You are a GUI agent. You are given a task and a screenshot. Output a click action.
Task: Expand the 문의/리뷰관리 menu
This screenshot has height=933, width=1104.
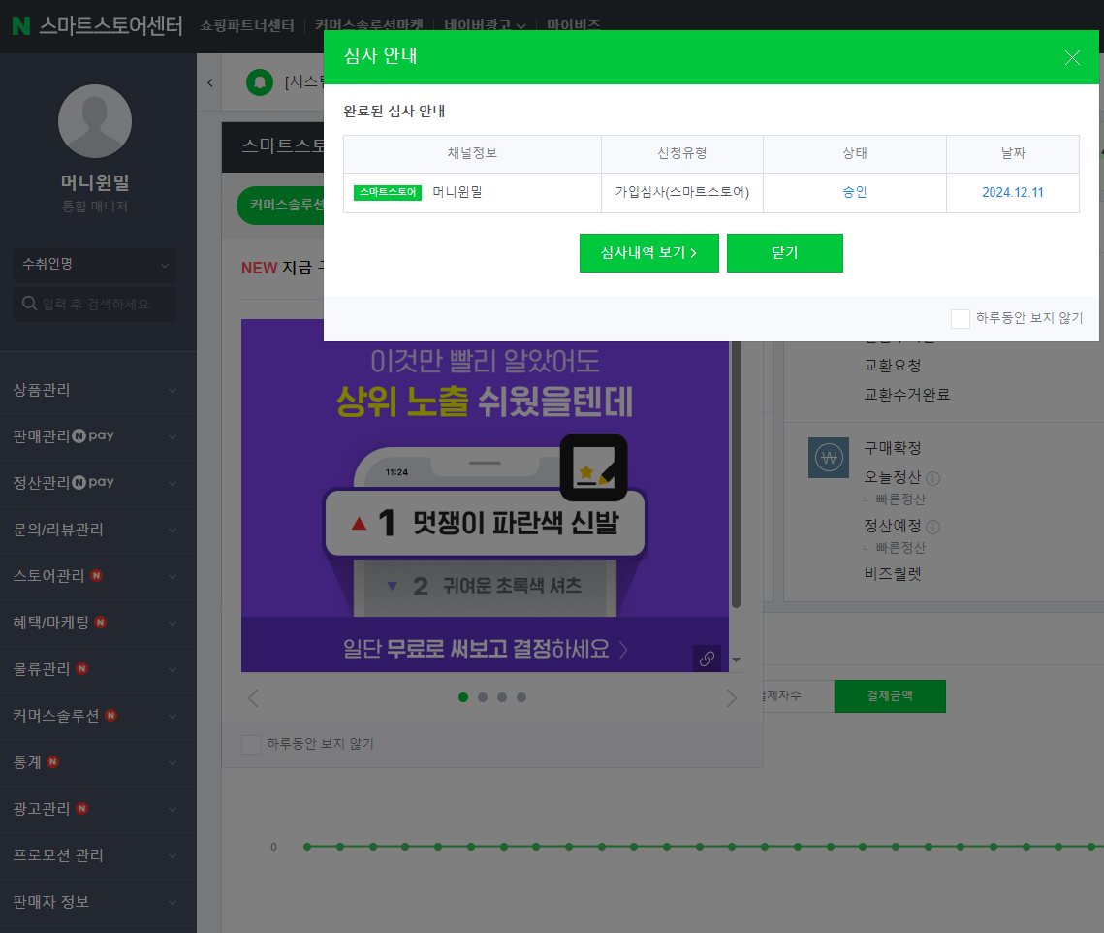pos(98,530)
